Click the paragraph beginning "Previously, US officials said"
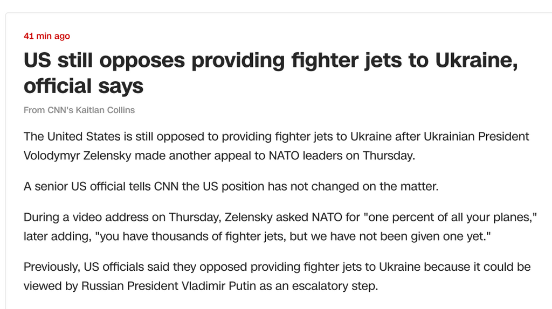The height and width of the screenshot is (309, 552). (277, 276)
